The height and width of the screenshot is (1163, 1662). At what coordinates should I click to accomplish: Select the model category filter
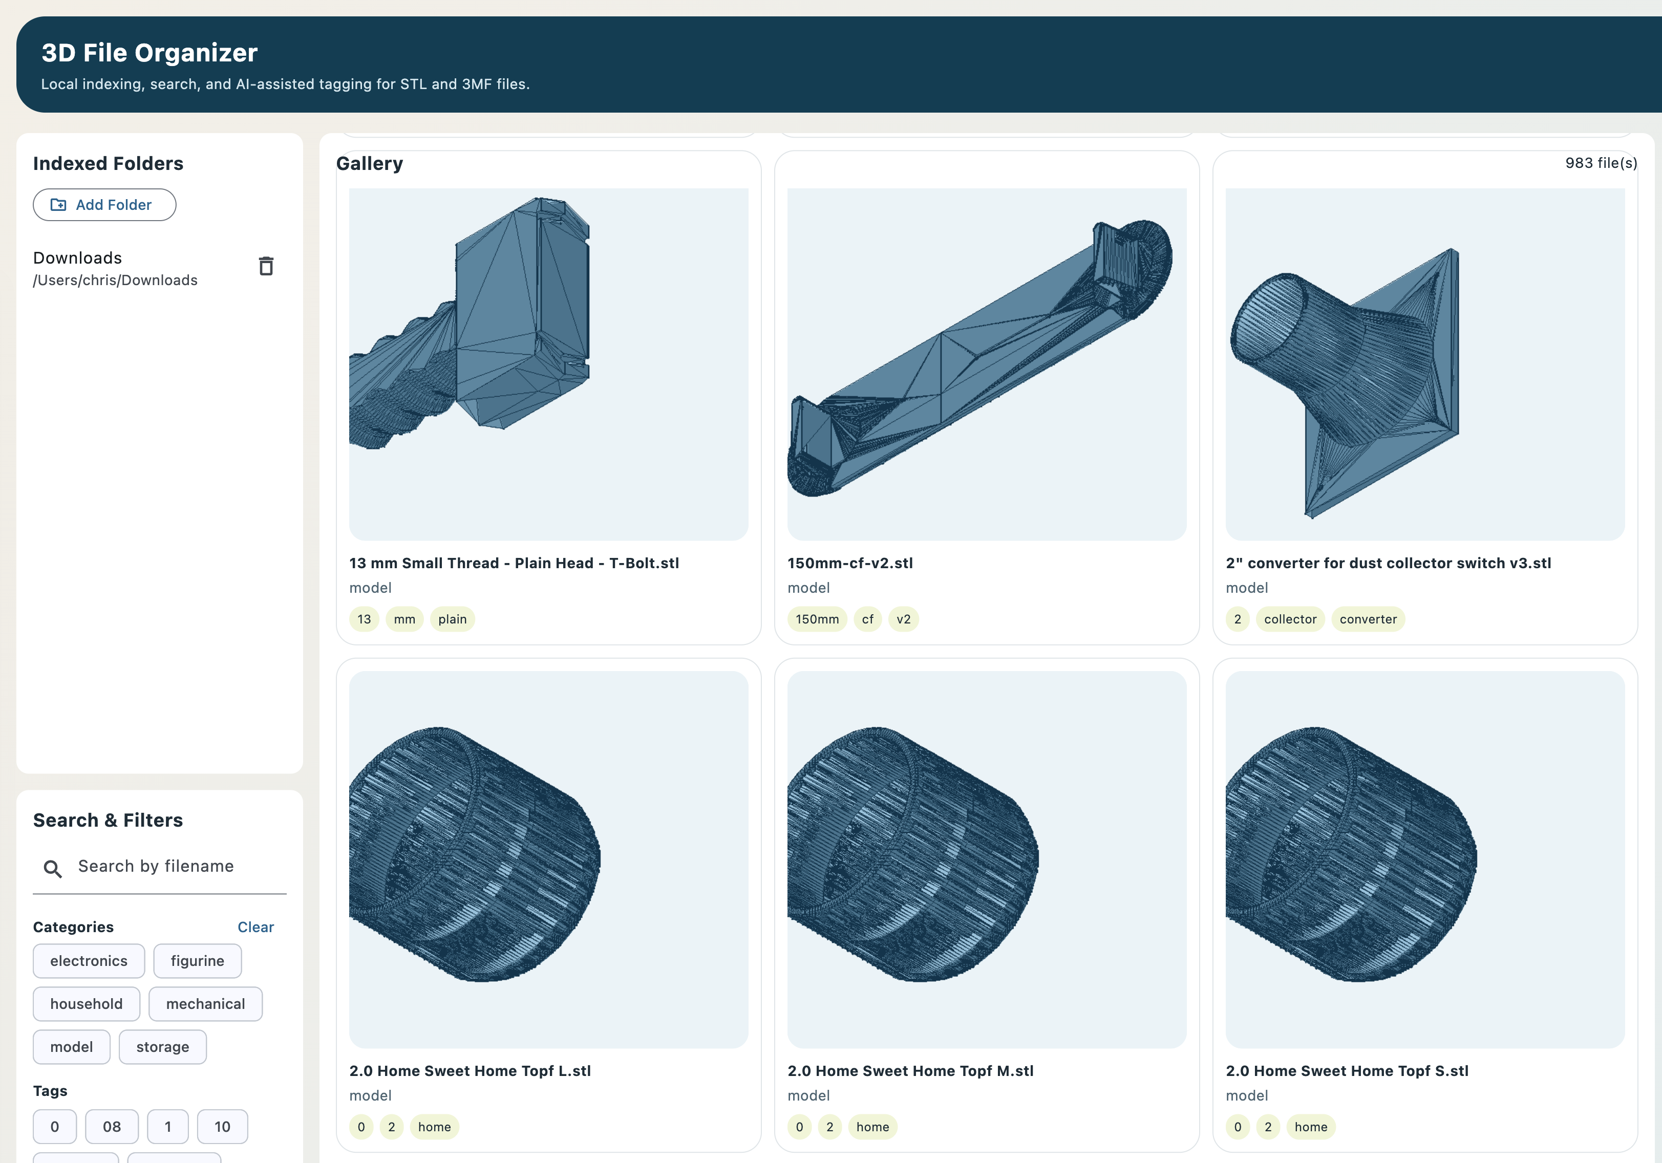click(x=71, y=1046)
